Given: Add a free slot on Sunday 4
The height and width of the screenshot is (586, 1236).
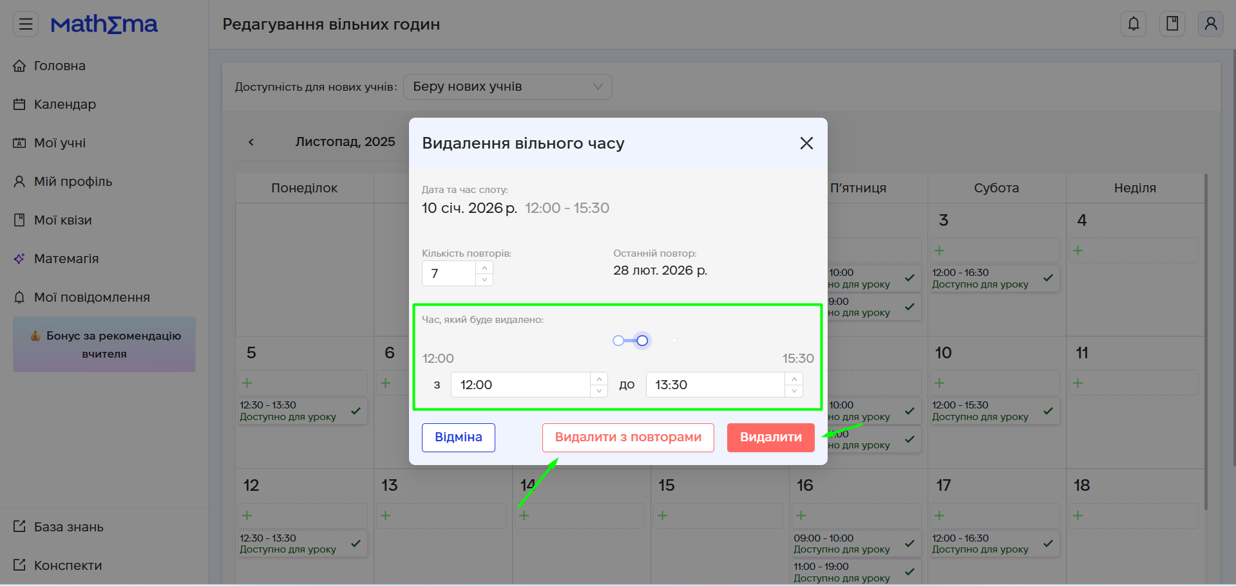Looking at the screenshot, I should (1078, 251).
